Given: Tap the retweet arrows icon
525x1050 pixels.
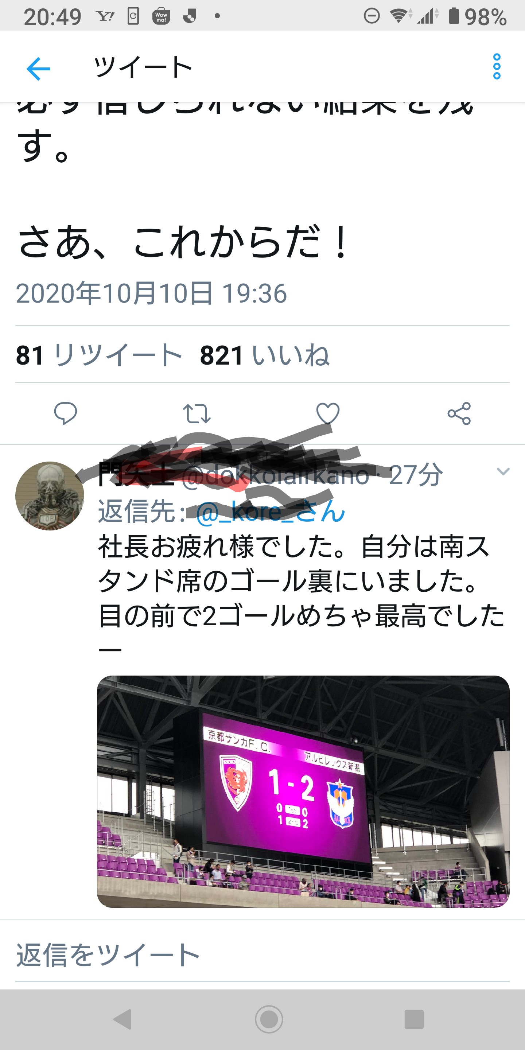Looking at the screenshot, I should coord(197,413).
